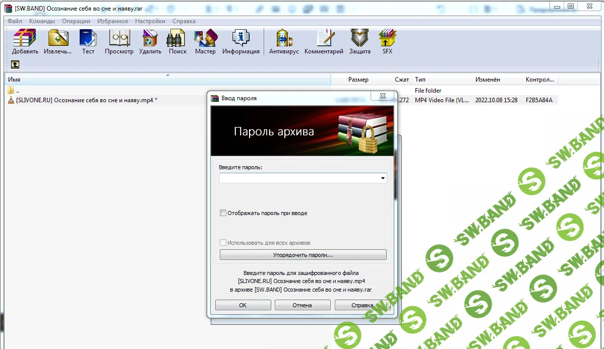Click into the 'Введите пароль' input field
604x349 pixels.
point(299,178)
